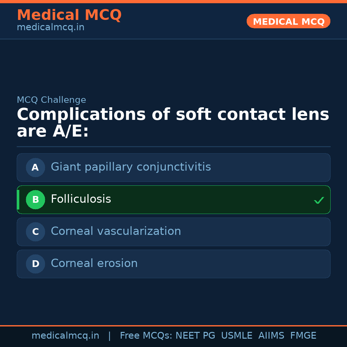347x347 pixels.
Task: Click the soft contact lens question heading
Action: 173,123
